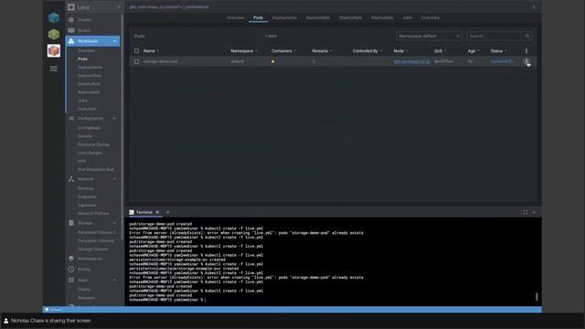The height and width of the screenshot is (329, 585).
Task: Collapse the Configuration section arrow
Action: [x=114, y=118]
